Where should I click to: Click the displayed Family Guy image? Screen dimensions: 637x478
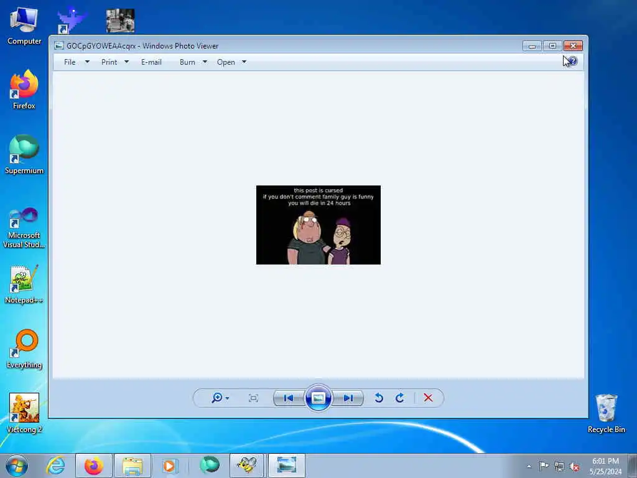[x=318, y=225]
